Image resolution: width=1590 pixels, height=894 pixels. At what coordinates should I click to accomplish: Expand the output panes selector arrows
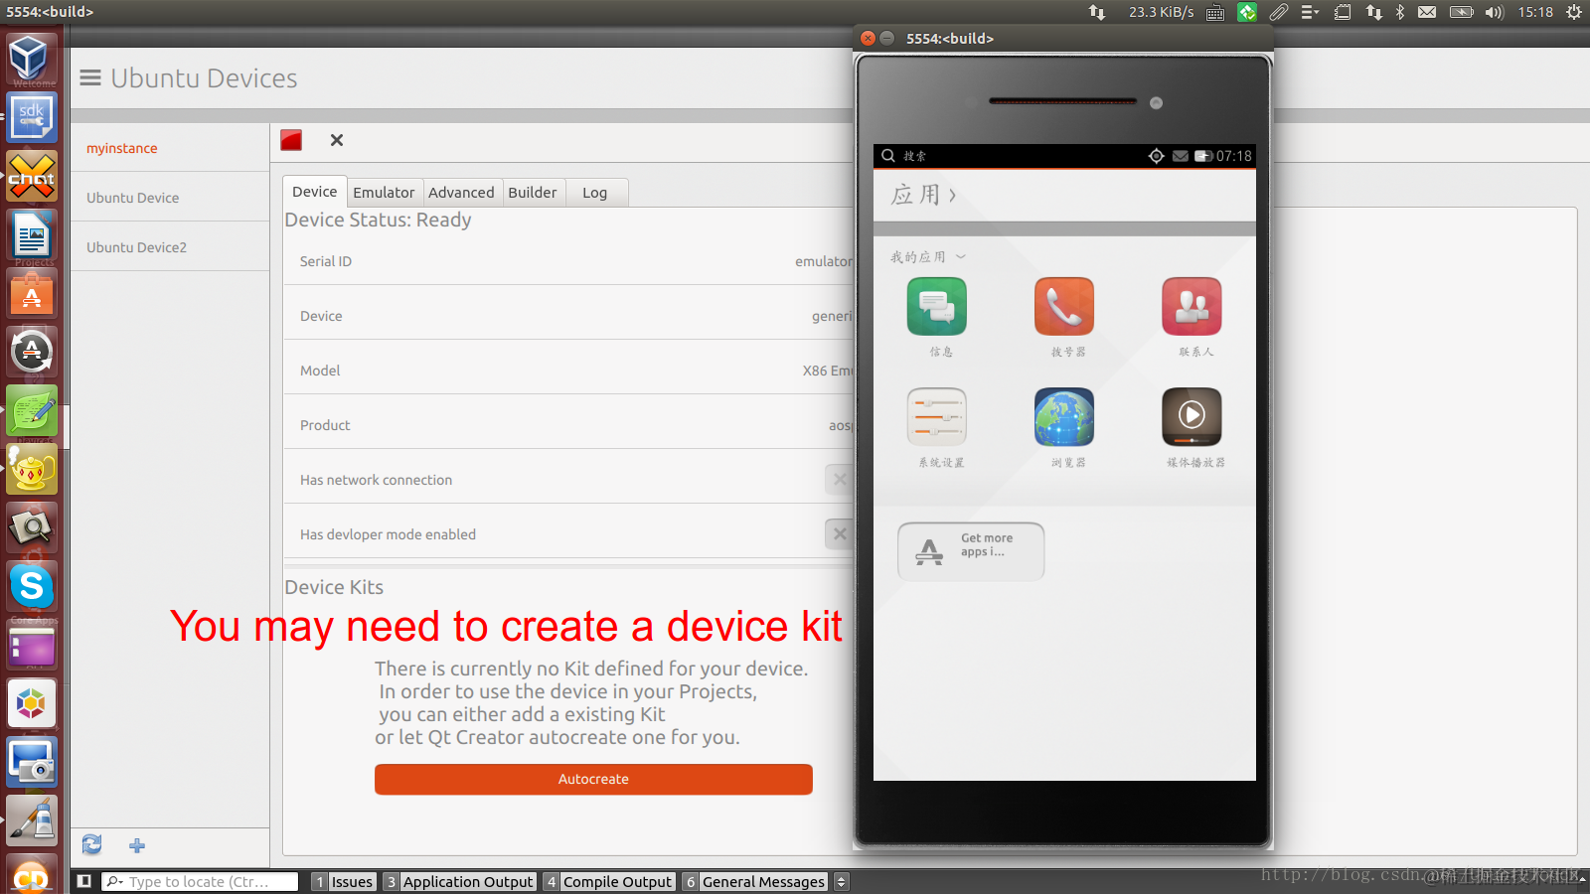(842, 881)
